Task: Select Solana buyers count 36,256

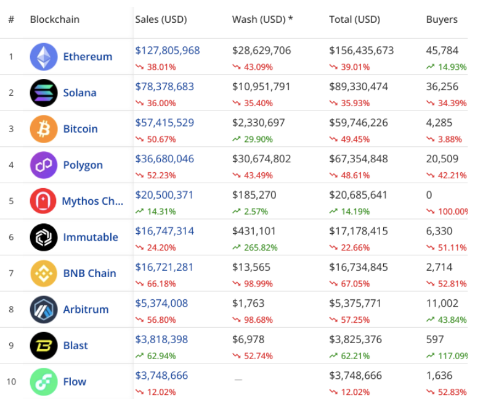Action: [x=442, y=86]
